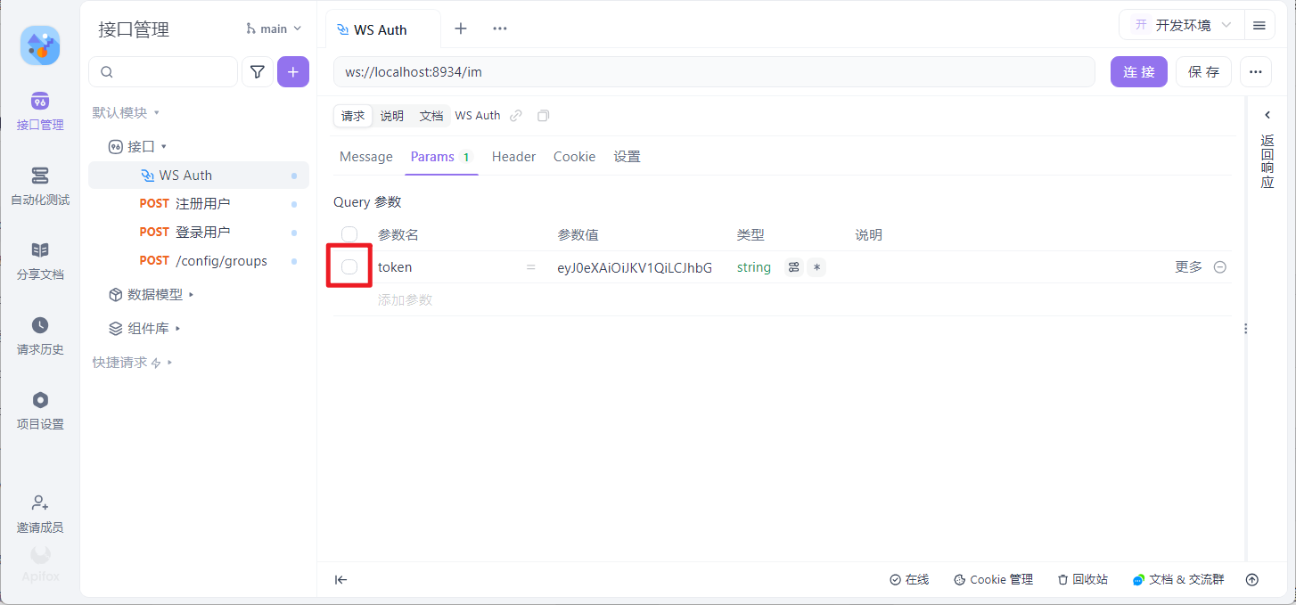
Task: Select the 请求 segmented button
Action: [x=353, y=116]
